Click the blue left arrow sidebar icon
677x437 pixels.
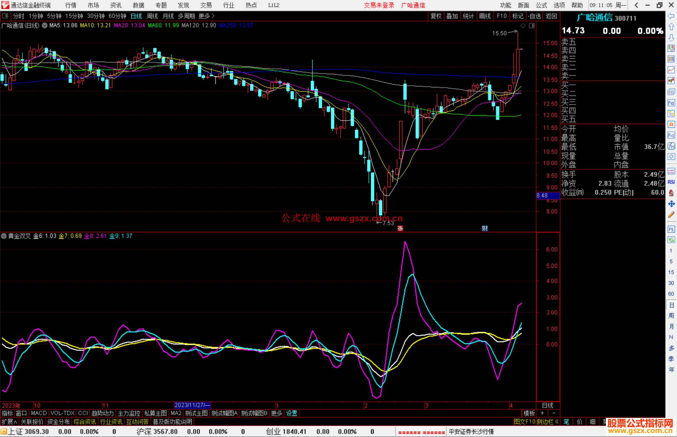coord(671,16)
